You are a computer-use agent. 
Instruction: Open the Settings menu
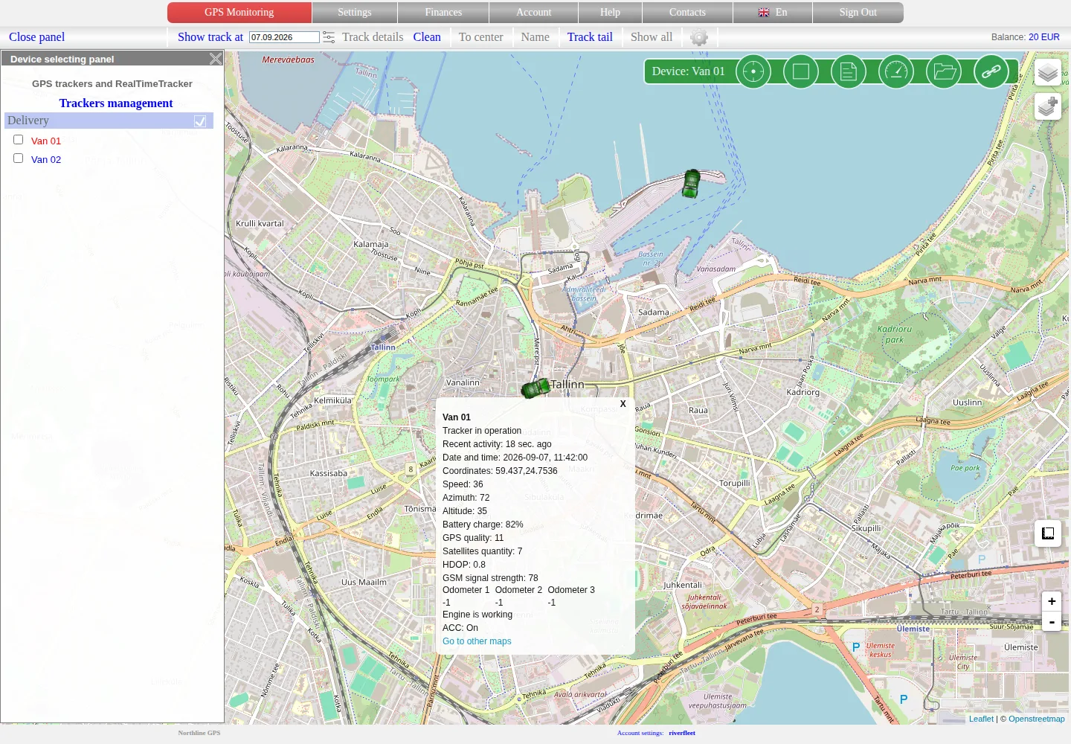click(355, 13)
